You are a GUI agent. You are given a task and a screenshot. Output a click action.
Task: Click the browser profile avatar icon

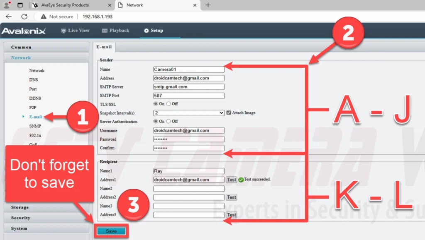[7, 5]
